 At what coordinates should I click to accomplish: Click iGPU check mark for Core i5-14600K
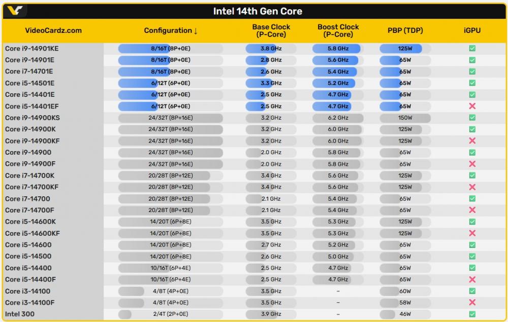472,222
